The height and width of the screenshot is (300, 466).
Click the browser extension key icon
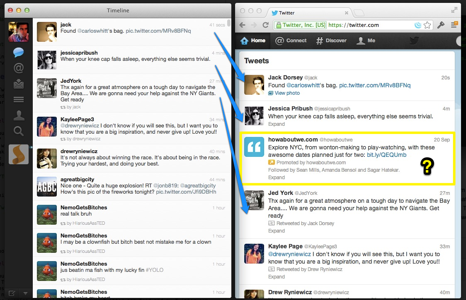point(441,25)
